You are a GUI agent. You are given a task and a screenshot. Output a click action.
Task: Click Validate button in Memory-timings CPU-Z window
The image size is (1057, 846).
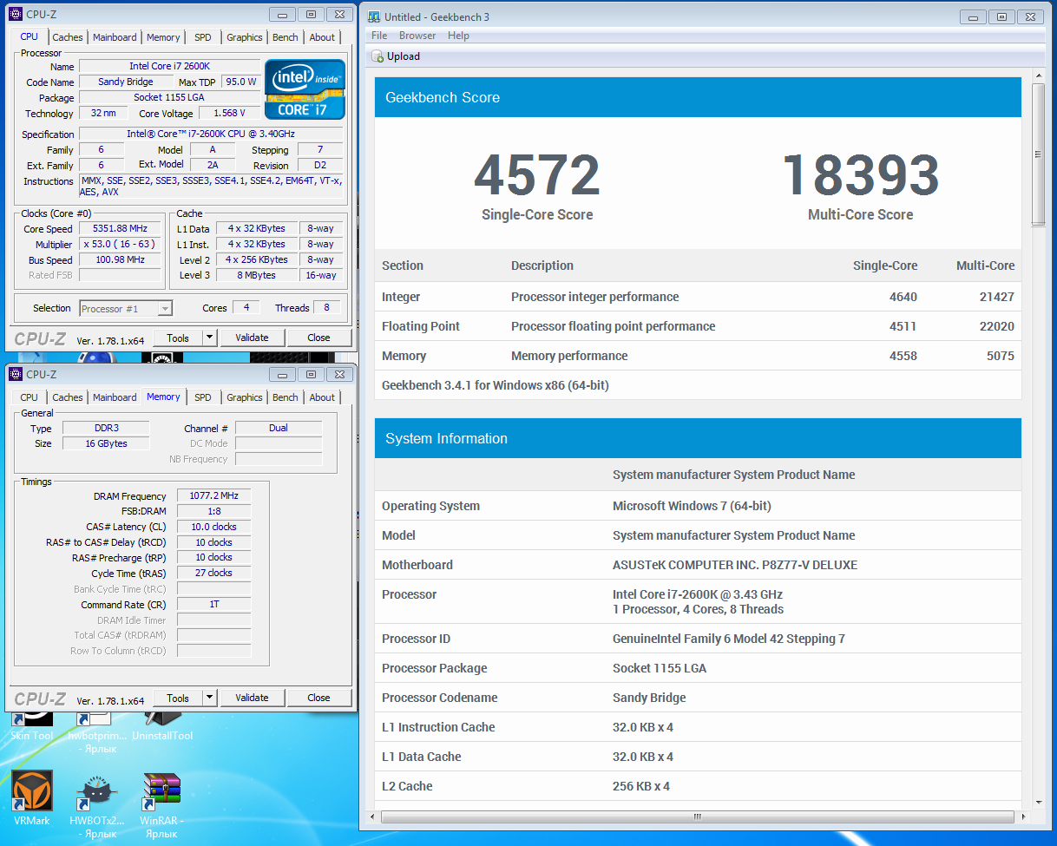coord(252,698)
